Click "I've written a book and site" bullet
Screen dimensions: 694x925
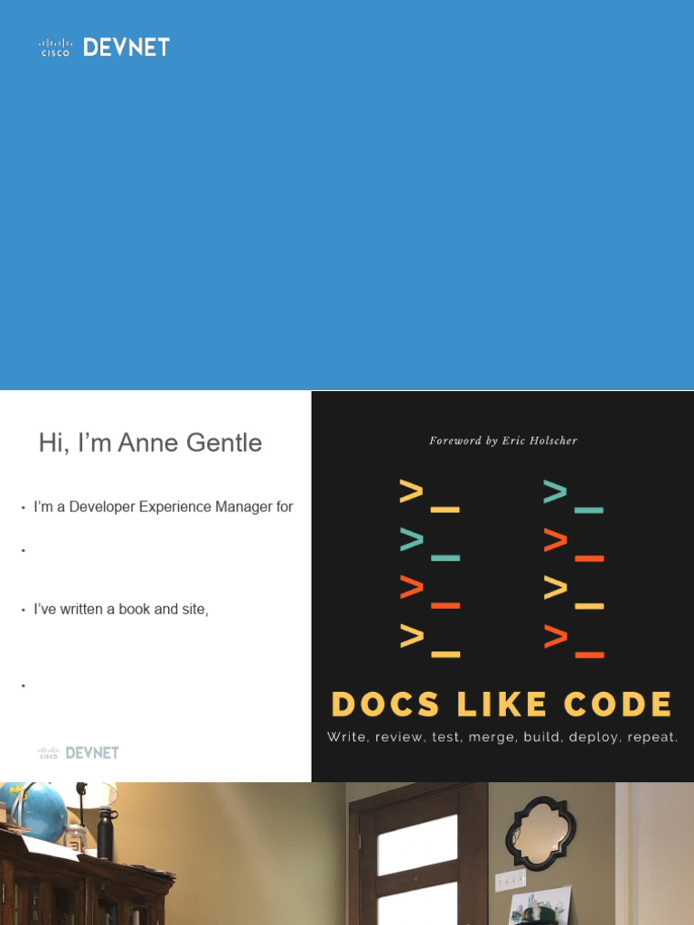121,610
